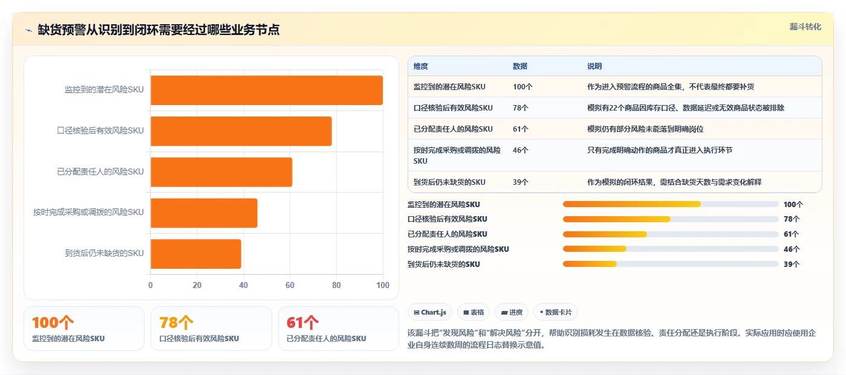846x375 pixels.
Task: Click the wave icon before the title
Action: click(x=28, y=30)
